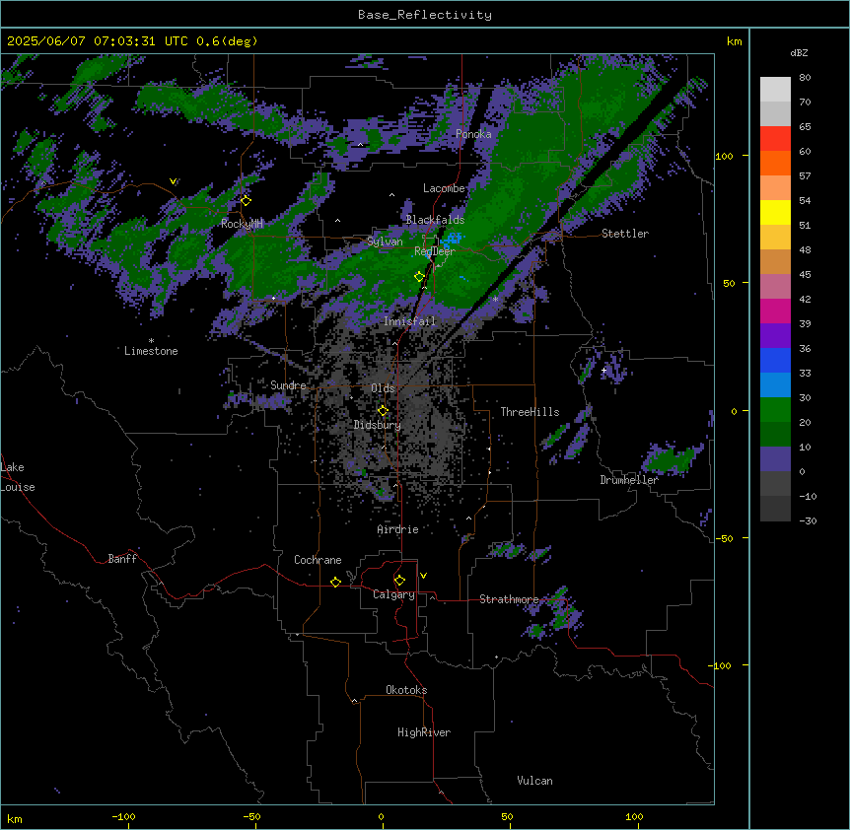Image resolution: width=850 pixels, height=830 pixels.
Task: Click the 80 value on dBZ scale
Action: click(805, 78)
